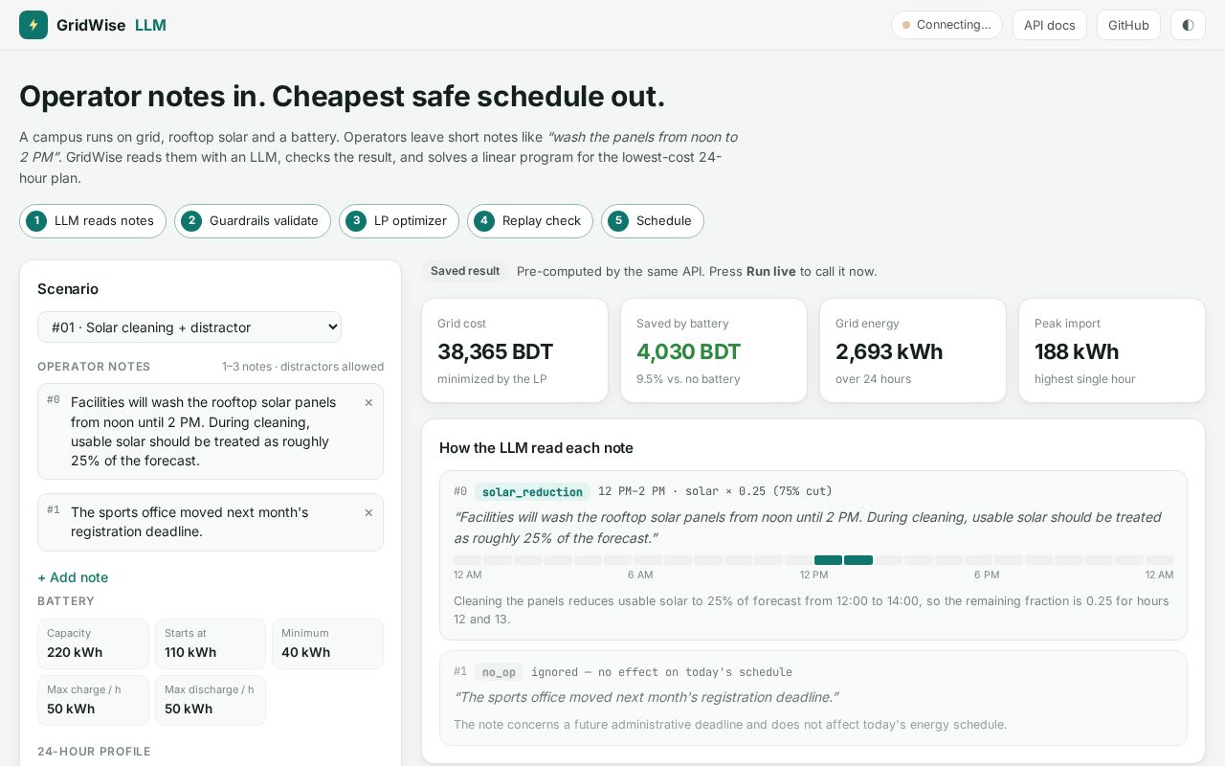Select the LLM reads notes step
1225x766 pixels.
[x=93, y=221]
